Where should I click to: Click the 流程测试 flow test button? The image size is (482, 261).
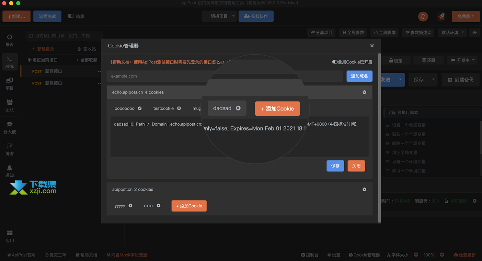(47, 16)
